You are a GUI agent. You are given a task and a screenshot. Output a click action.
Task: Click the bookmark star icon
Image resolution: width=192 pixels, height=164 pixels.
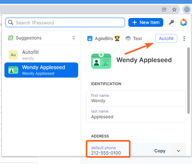click(174, 9)
